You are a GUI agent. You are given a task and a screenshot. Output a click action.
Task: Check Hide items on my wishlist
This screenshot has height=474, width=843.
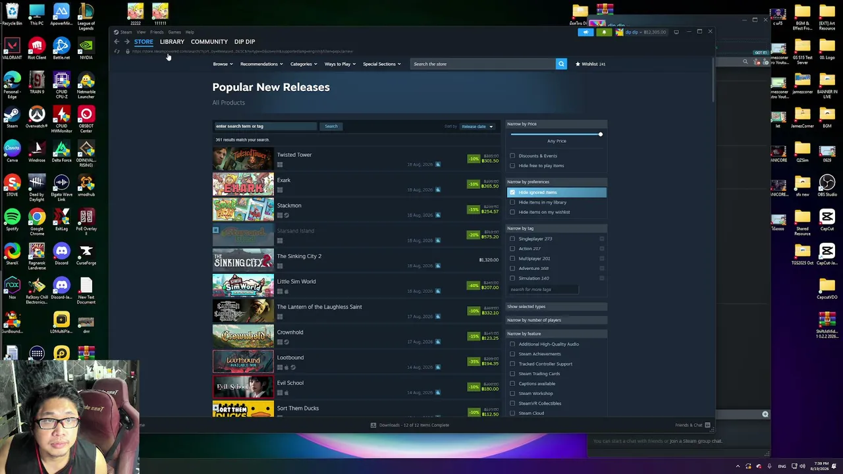tap(512, 212)
